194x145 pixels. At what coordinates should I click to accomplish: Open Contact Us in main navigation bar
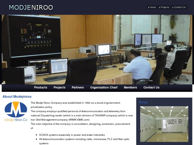click(x=151, y=88)
